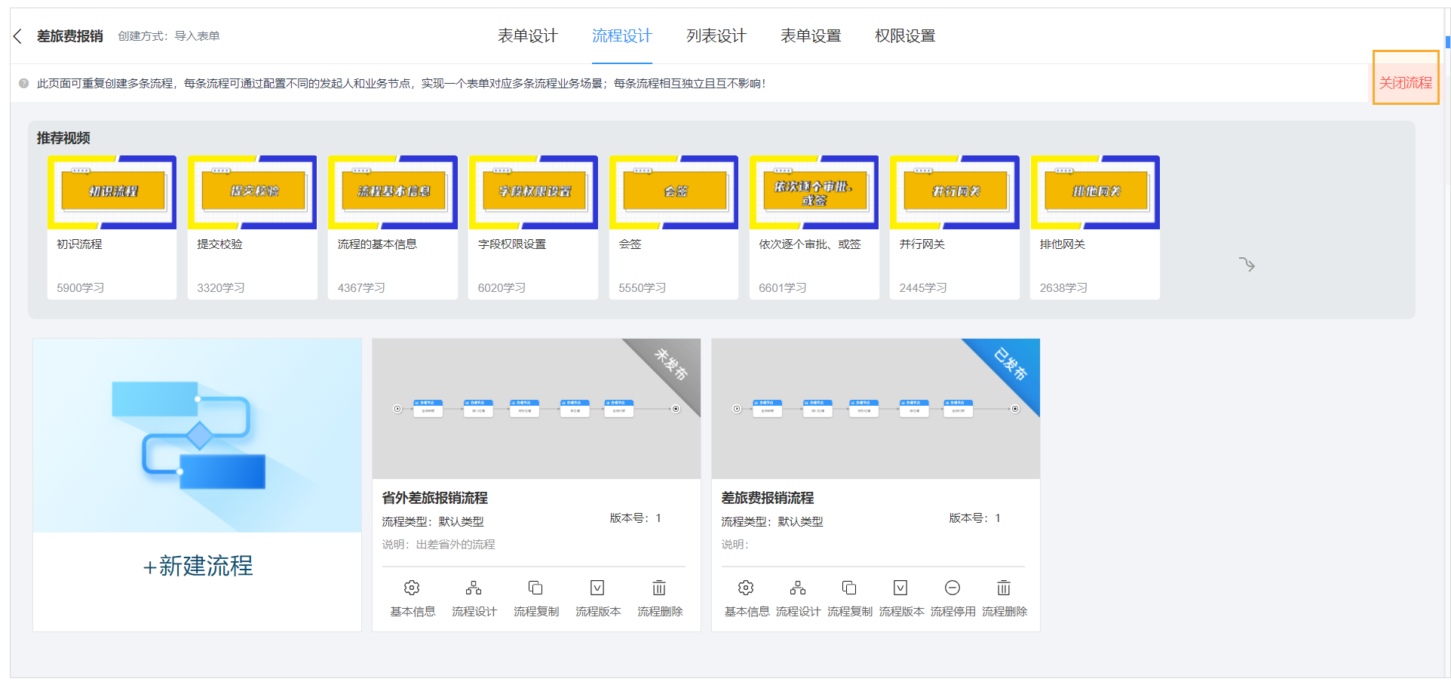Click the 关闭流程 button
This screenshot has height=691, width=1451.
[x=1405, y=81]
